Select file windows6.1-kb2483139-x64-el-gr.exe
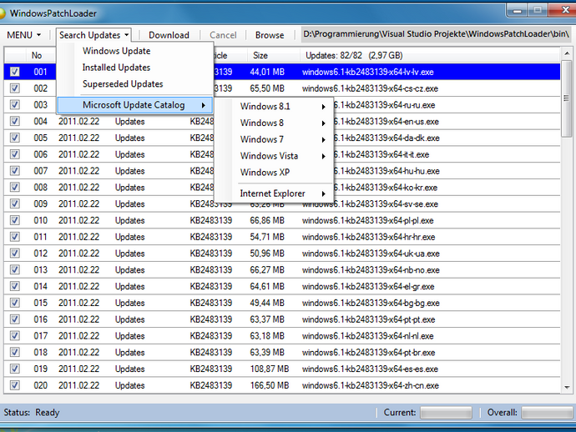 pyautogui.click(x=368, y=286)
